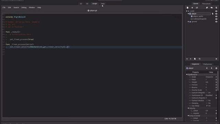
Task: Expand the ground tree node
Action: pyautogui.click(x=188, y=22)
